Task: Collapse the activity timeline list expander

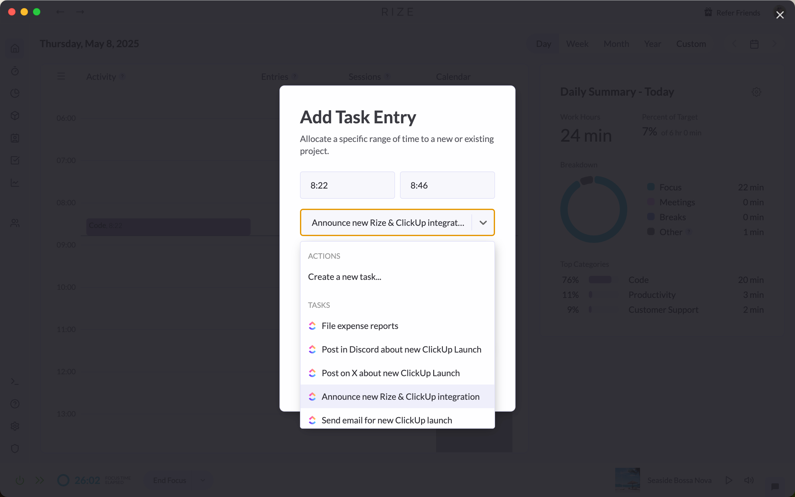Action: (61, 76)
